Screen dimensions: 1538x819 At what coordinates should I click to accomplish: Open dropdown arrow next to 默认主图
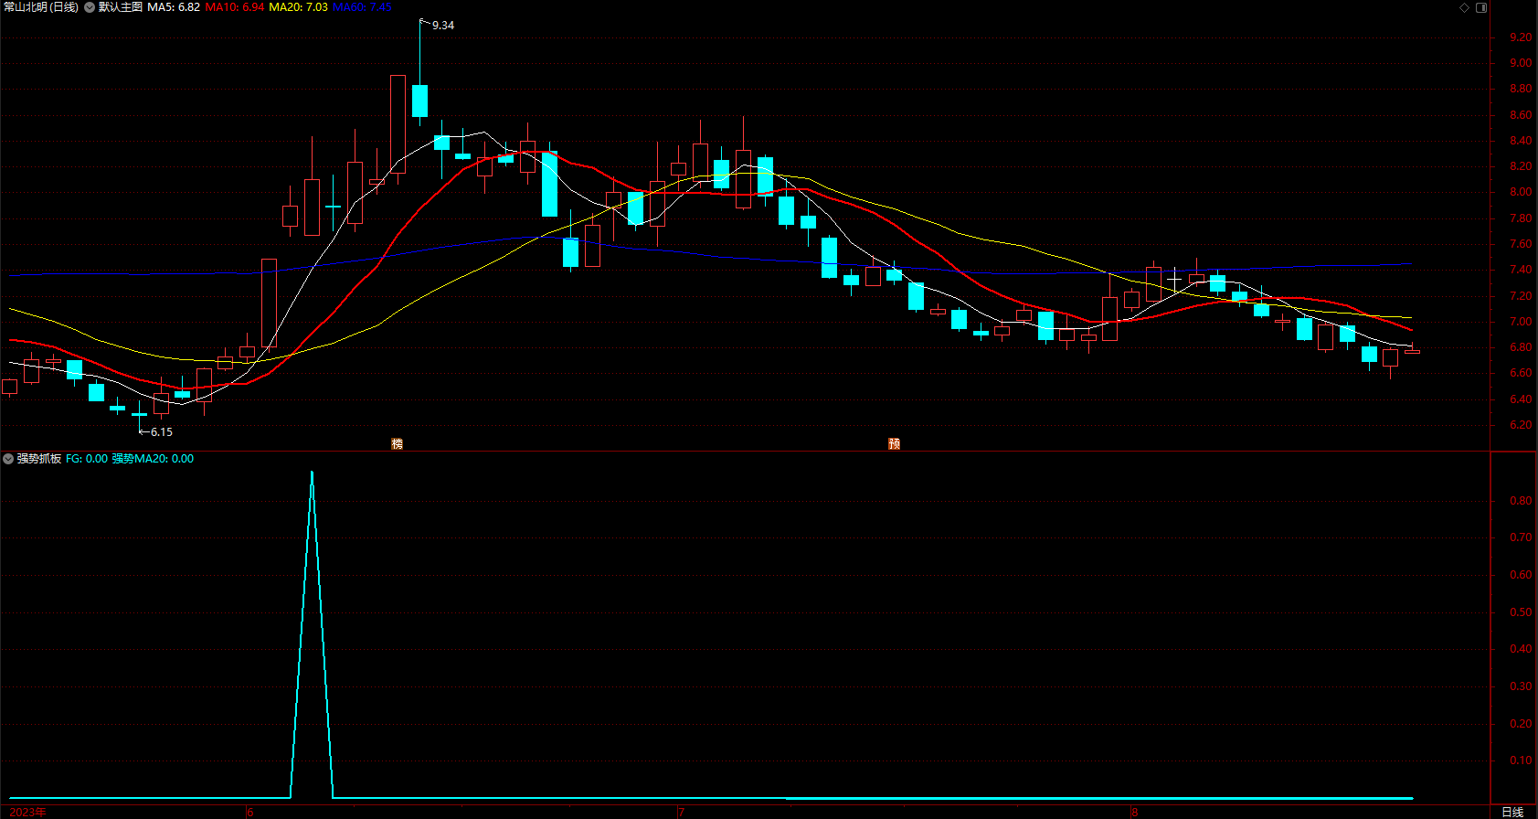pyautogui.click(x=90, y=7)
